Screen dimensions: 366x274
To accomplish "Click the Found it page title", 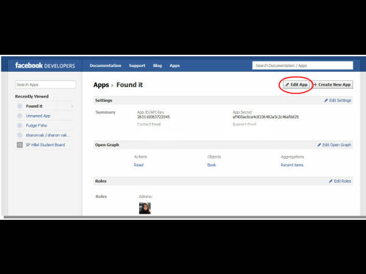I will pyautogui.click(x=129, y=85).
